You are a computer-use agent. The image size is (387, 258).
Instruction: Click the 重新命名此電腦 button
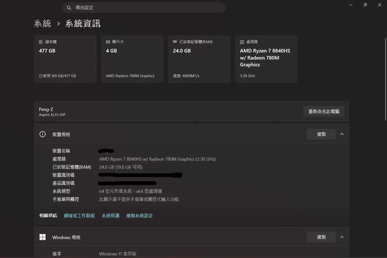click(324, 112)
